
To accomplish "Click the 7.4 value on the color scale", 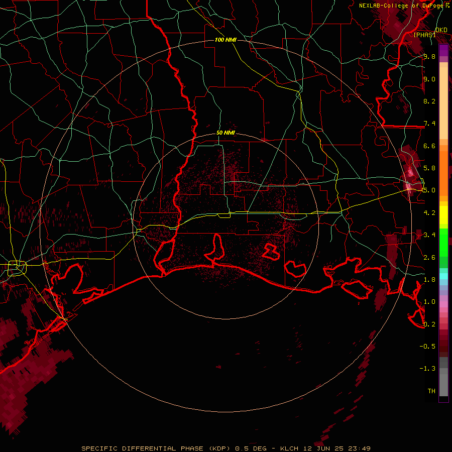I will click(429, 124).
